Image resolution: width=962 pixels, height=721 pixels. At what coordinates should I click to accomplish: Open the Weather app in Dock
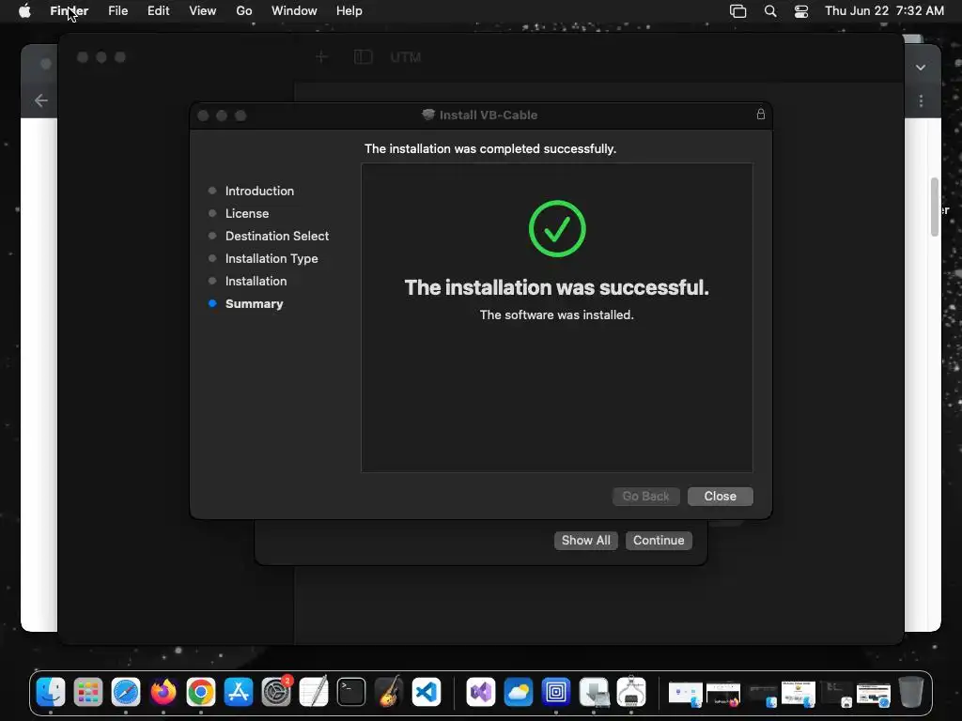coord(519,692)
